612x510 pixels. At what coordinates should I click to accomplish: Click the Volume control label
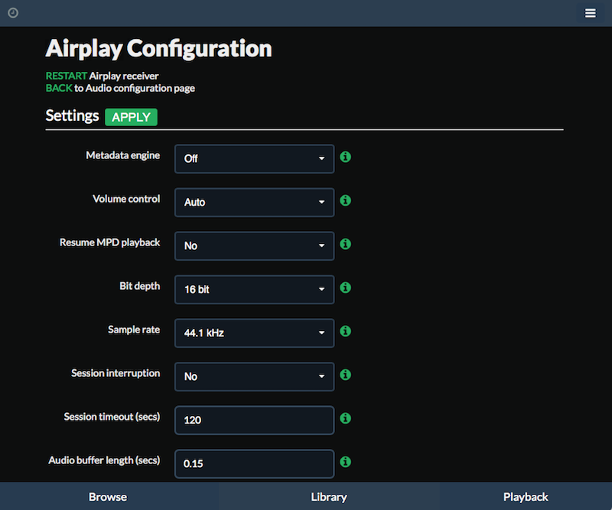click(x=126, y=199)
